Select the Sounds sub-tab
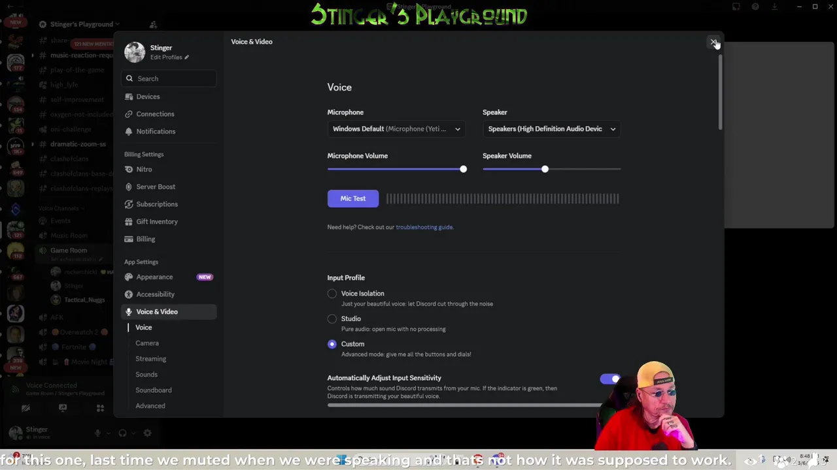 [146, 375]
